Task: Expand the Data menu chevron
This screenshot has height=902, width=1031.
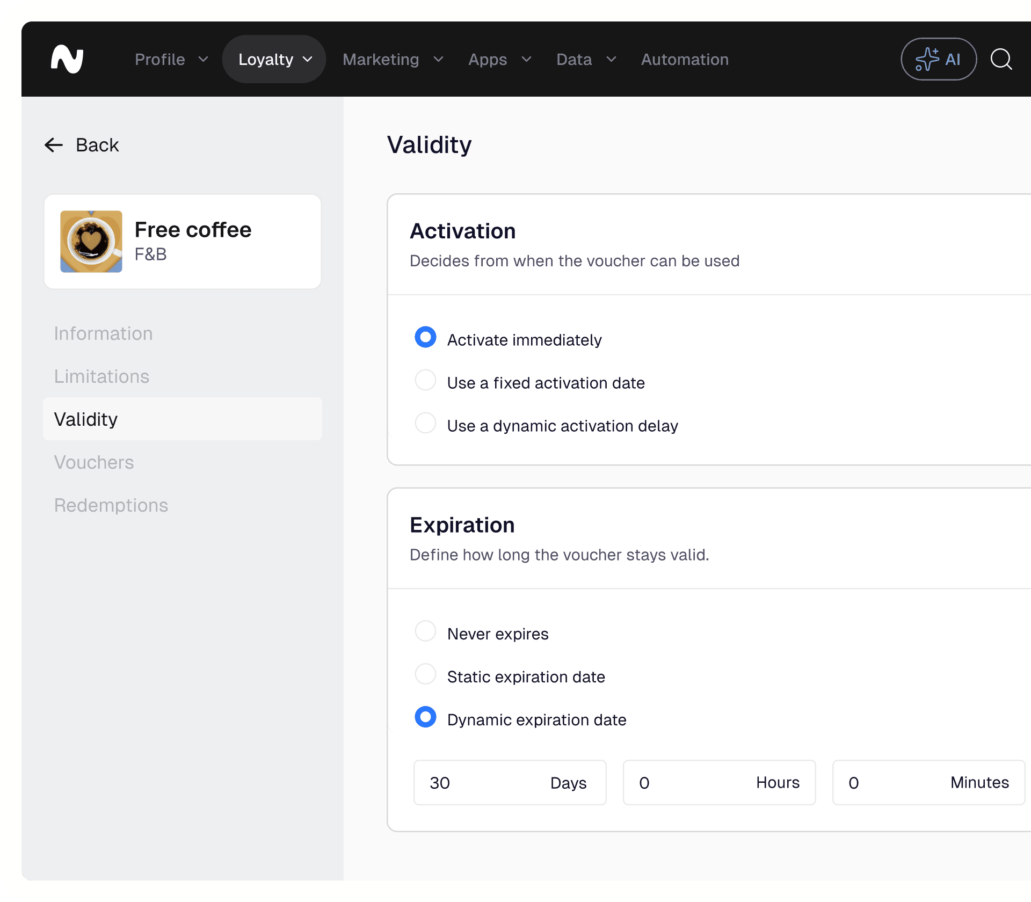Action: coord(611,59)
